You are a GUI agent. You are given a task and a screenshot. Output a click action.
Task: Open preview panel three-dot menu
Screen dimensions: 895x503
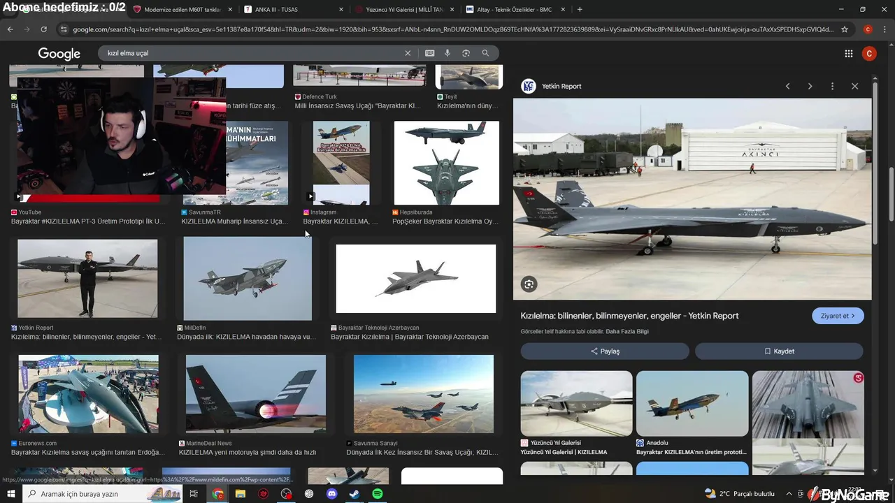832,86
